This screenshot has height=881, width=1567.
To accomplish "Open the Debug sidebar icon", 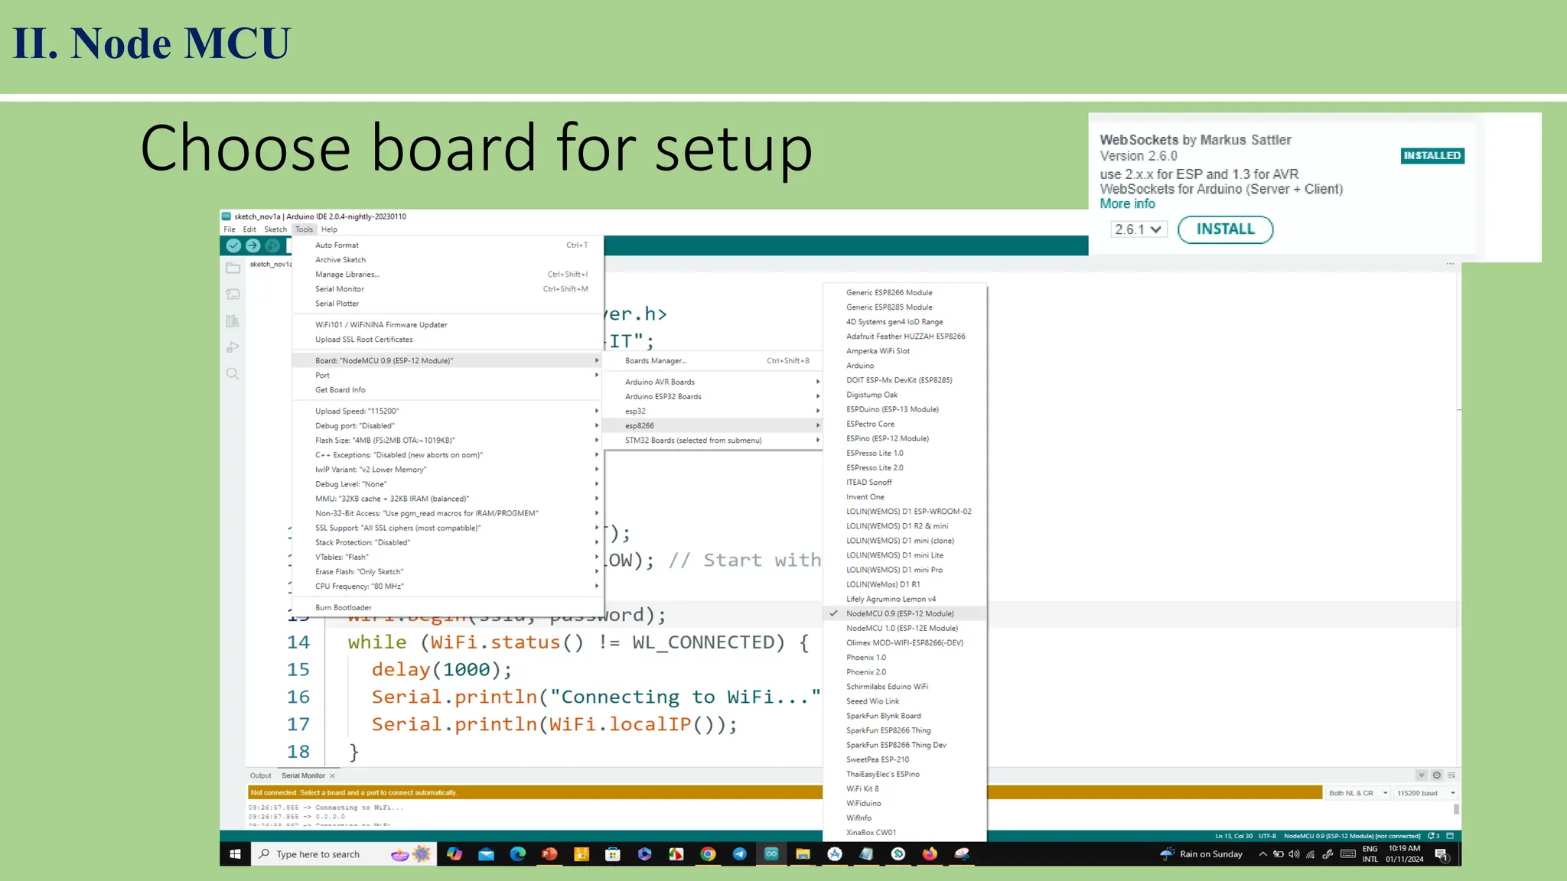I will click(x=233, y=347).
